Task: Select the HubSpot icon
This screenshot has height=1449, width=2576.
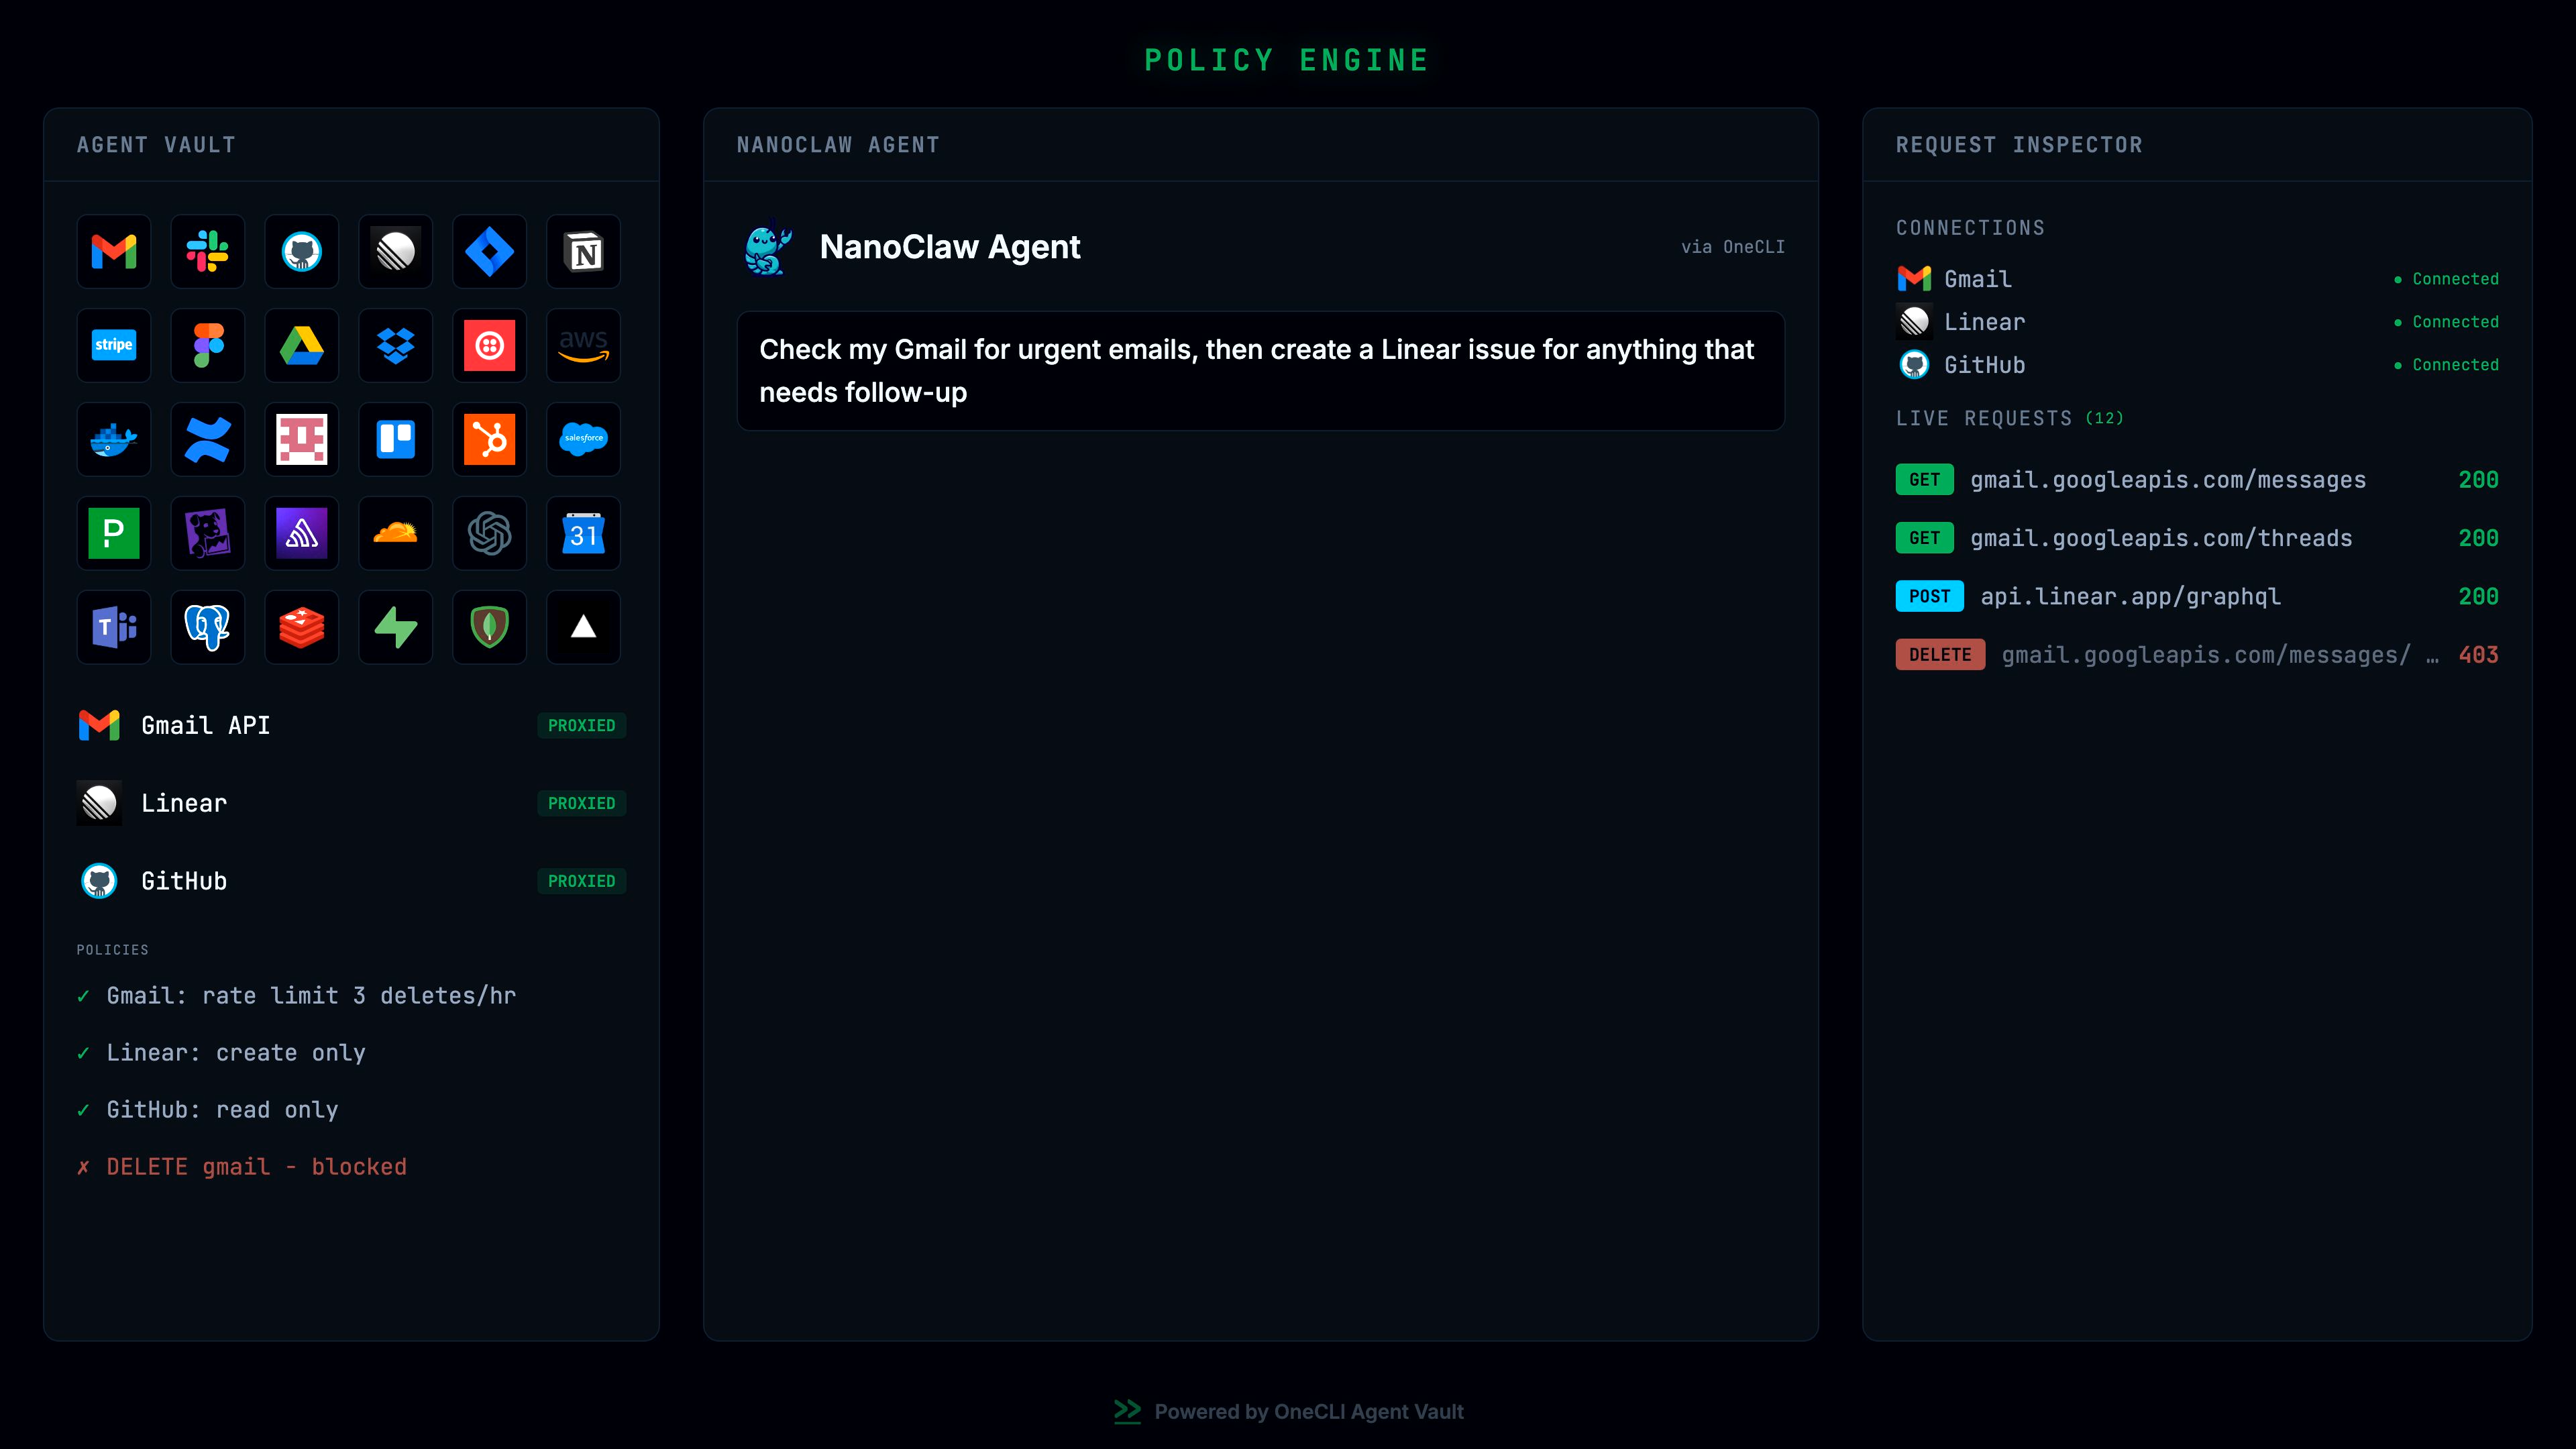Action: [x=490, y=439]
